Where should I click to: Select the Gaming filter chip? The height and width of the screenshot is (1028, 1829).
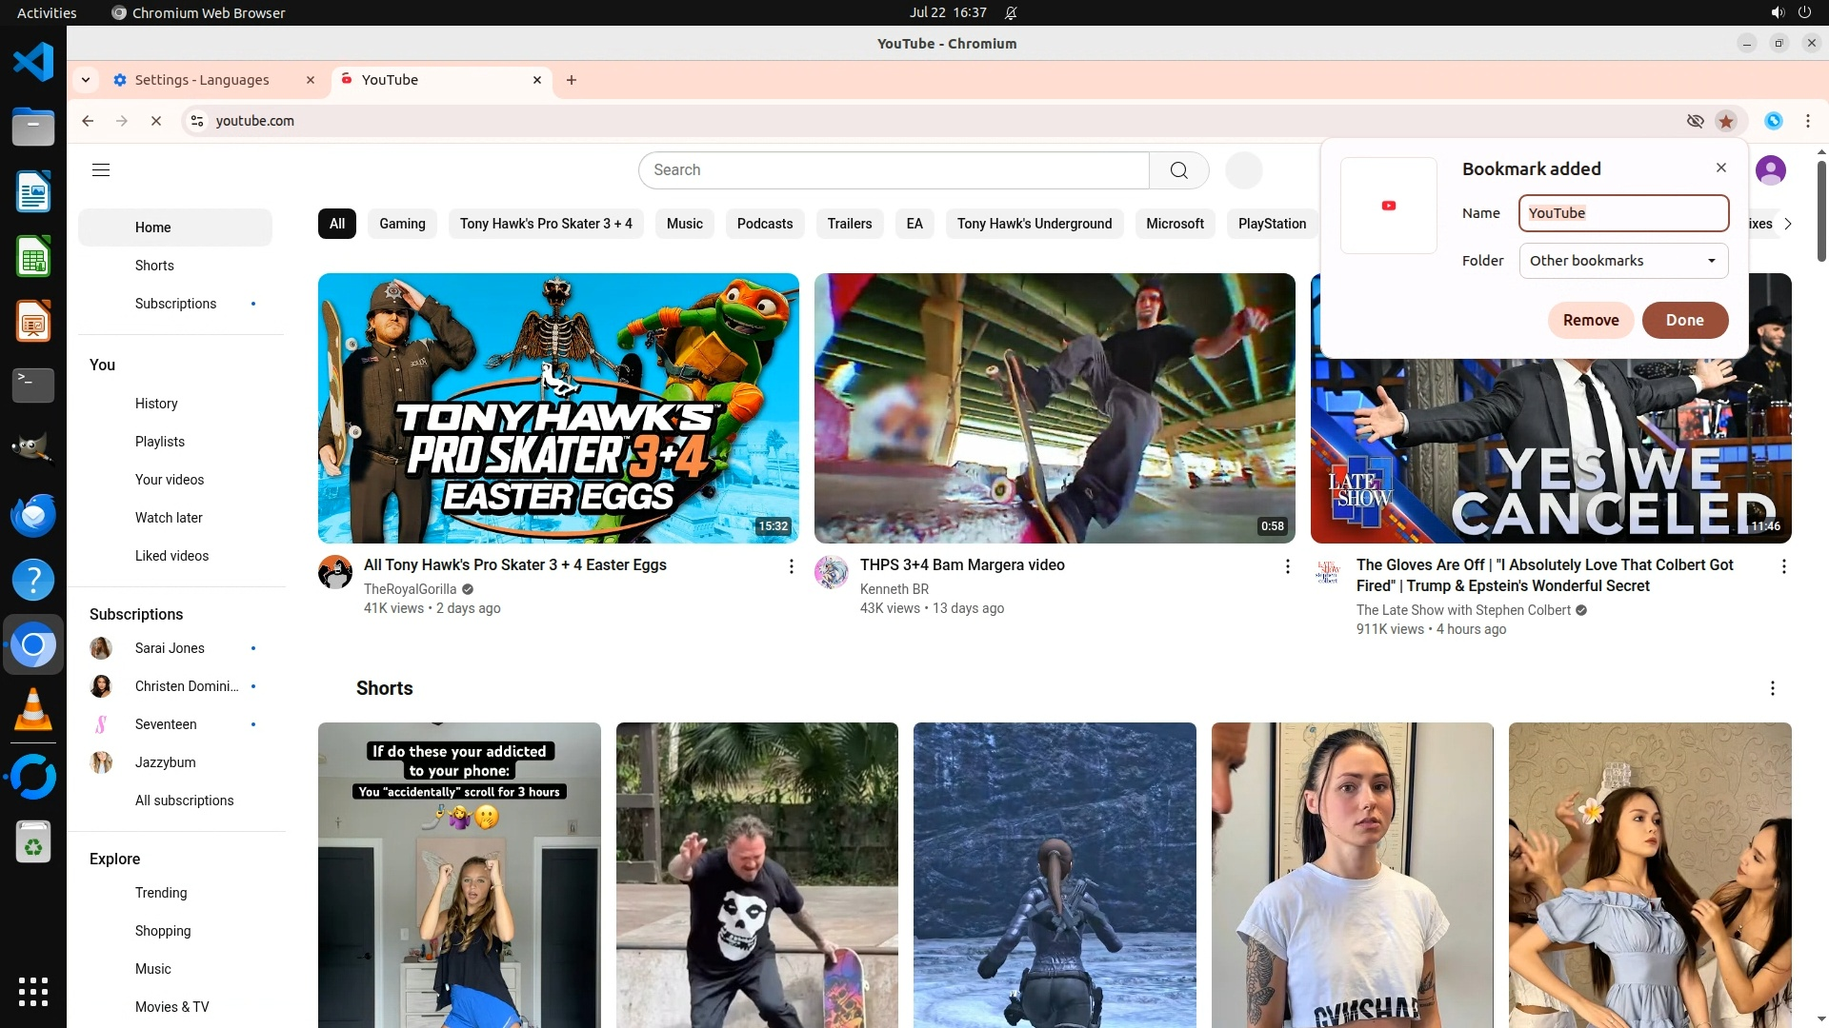(402, 224)
